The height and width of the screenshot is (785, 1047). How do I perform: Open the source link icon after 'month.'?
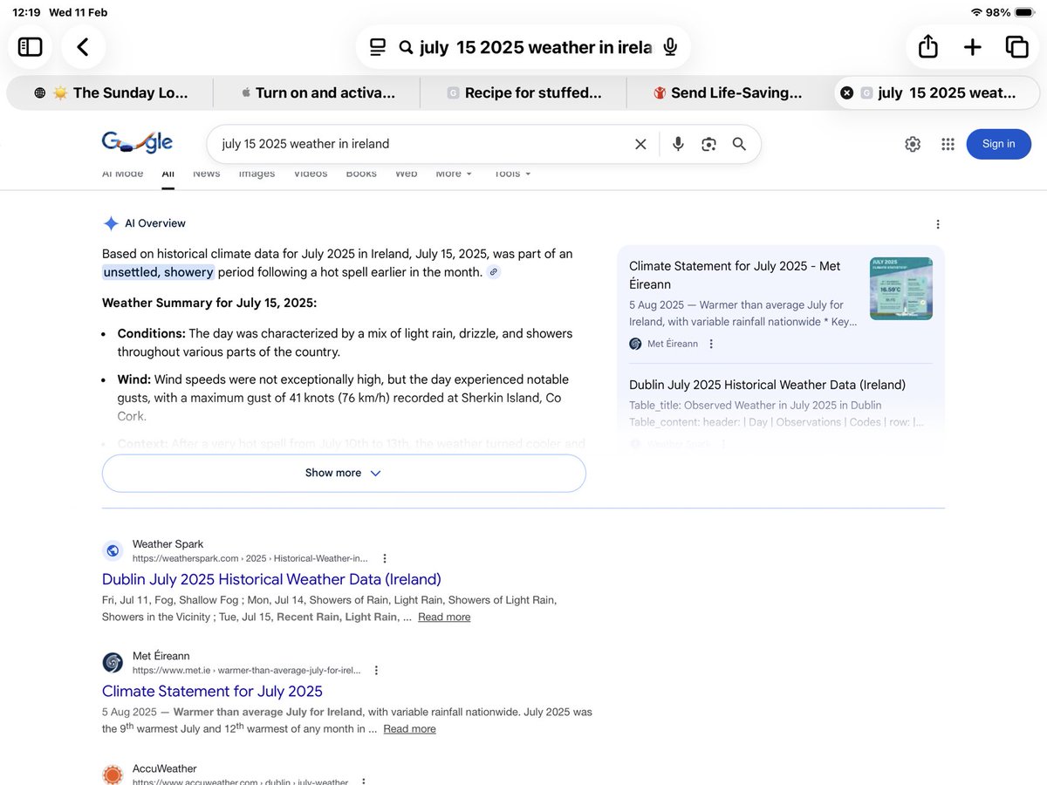(493, 272)
